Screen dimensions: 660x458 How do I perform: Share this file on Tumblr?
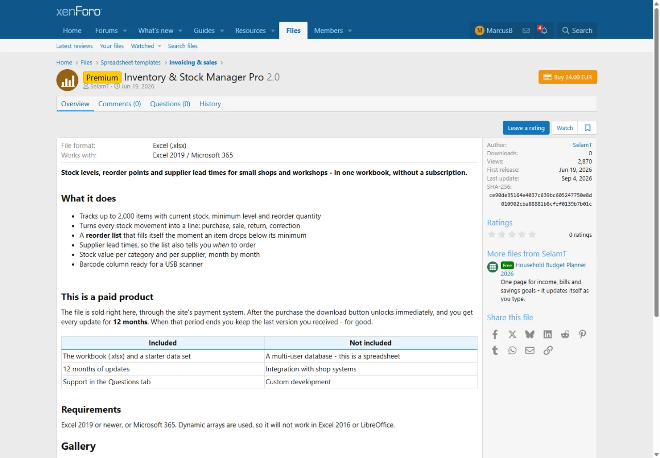point(495,350)
